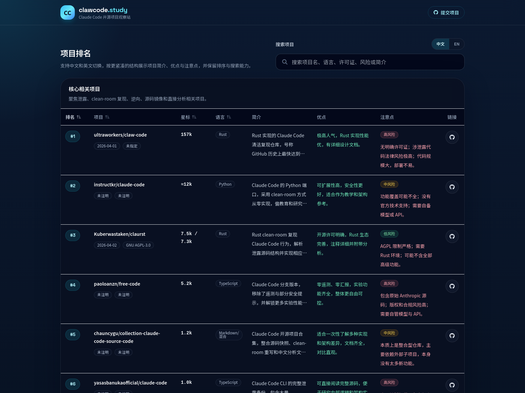Viewport: 525px width, 393px height.
Task: Click the clawcode.study site title
Action: point(103,10)
